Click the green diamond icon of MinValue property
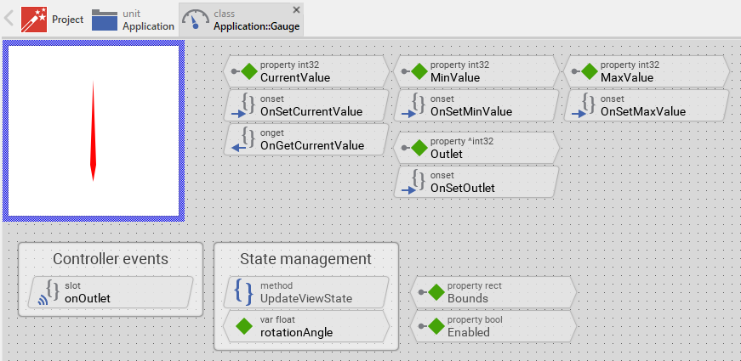 coord(419,71)
